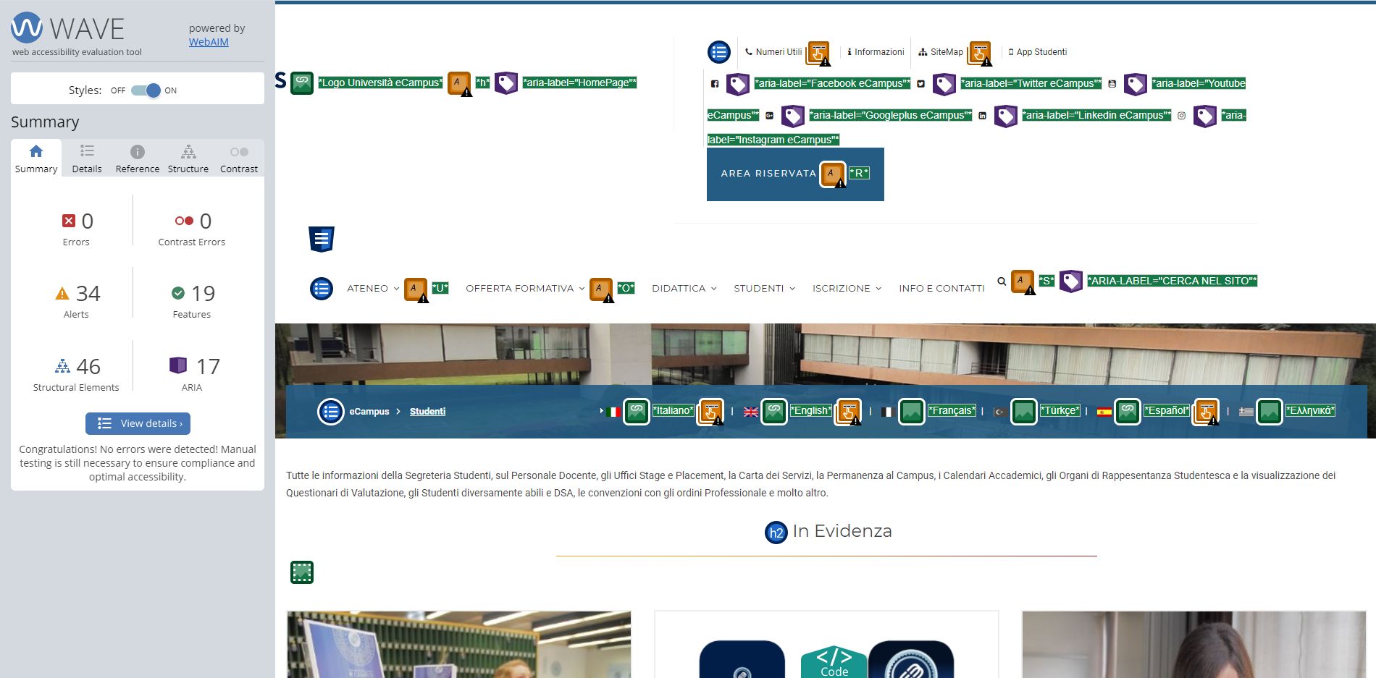This screenshot has height=678, width=1376.
Task: Click the Studenti breadcrumb link
Action: 427,412
